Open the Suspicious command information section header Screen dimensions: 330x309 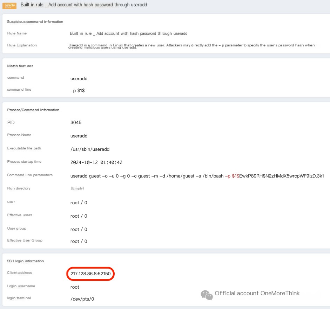[x=35, y=22]
